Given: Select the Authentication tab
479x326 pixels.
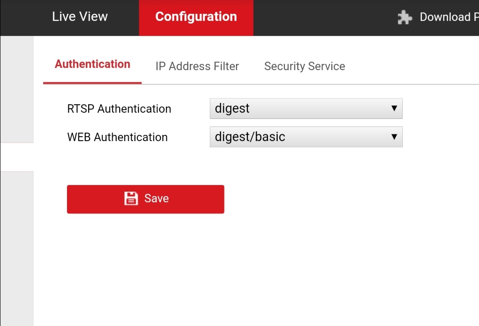Looking at the screenshot, I should point(92,64).
